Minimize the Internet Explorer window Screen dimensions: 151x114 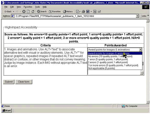141,3
